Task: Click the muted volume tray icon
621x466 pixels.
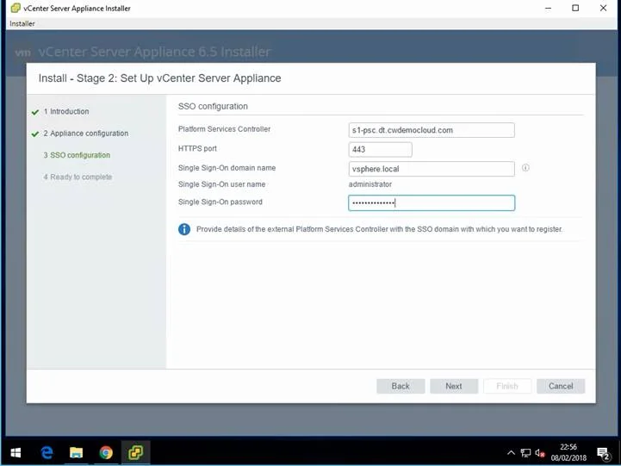Action: [x=540, y=453]
